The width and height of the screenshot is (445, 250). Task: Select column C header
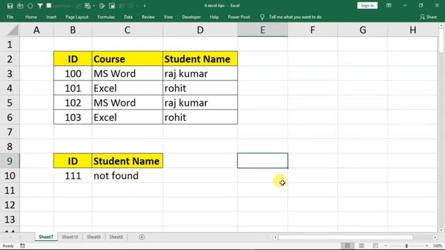point(127,30)
